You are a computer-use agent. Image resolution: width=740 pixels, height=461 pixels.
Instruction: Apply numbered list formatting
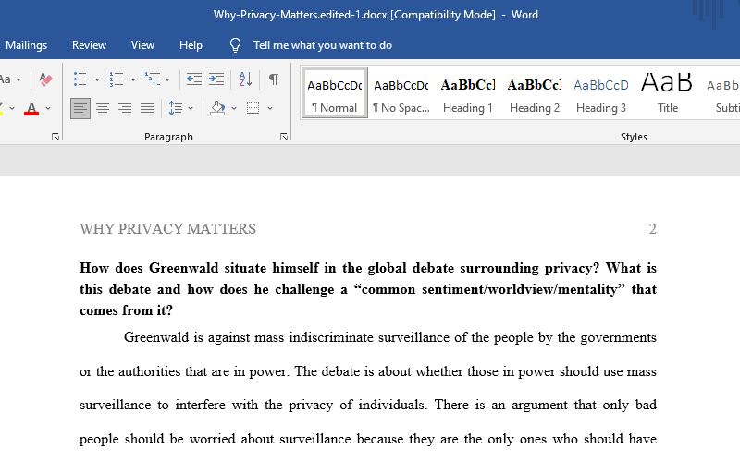tap(117, 79)
